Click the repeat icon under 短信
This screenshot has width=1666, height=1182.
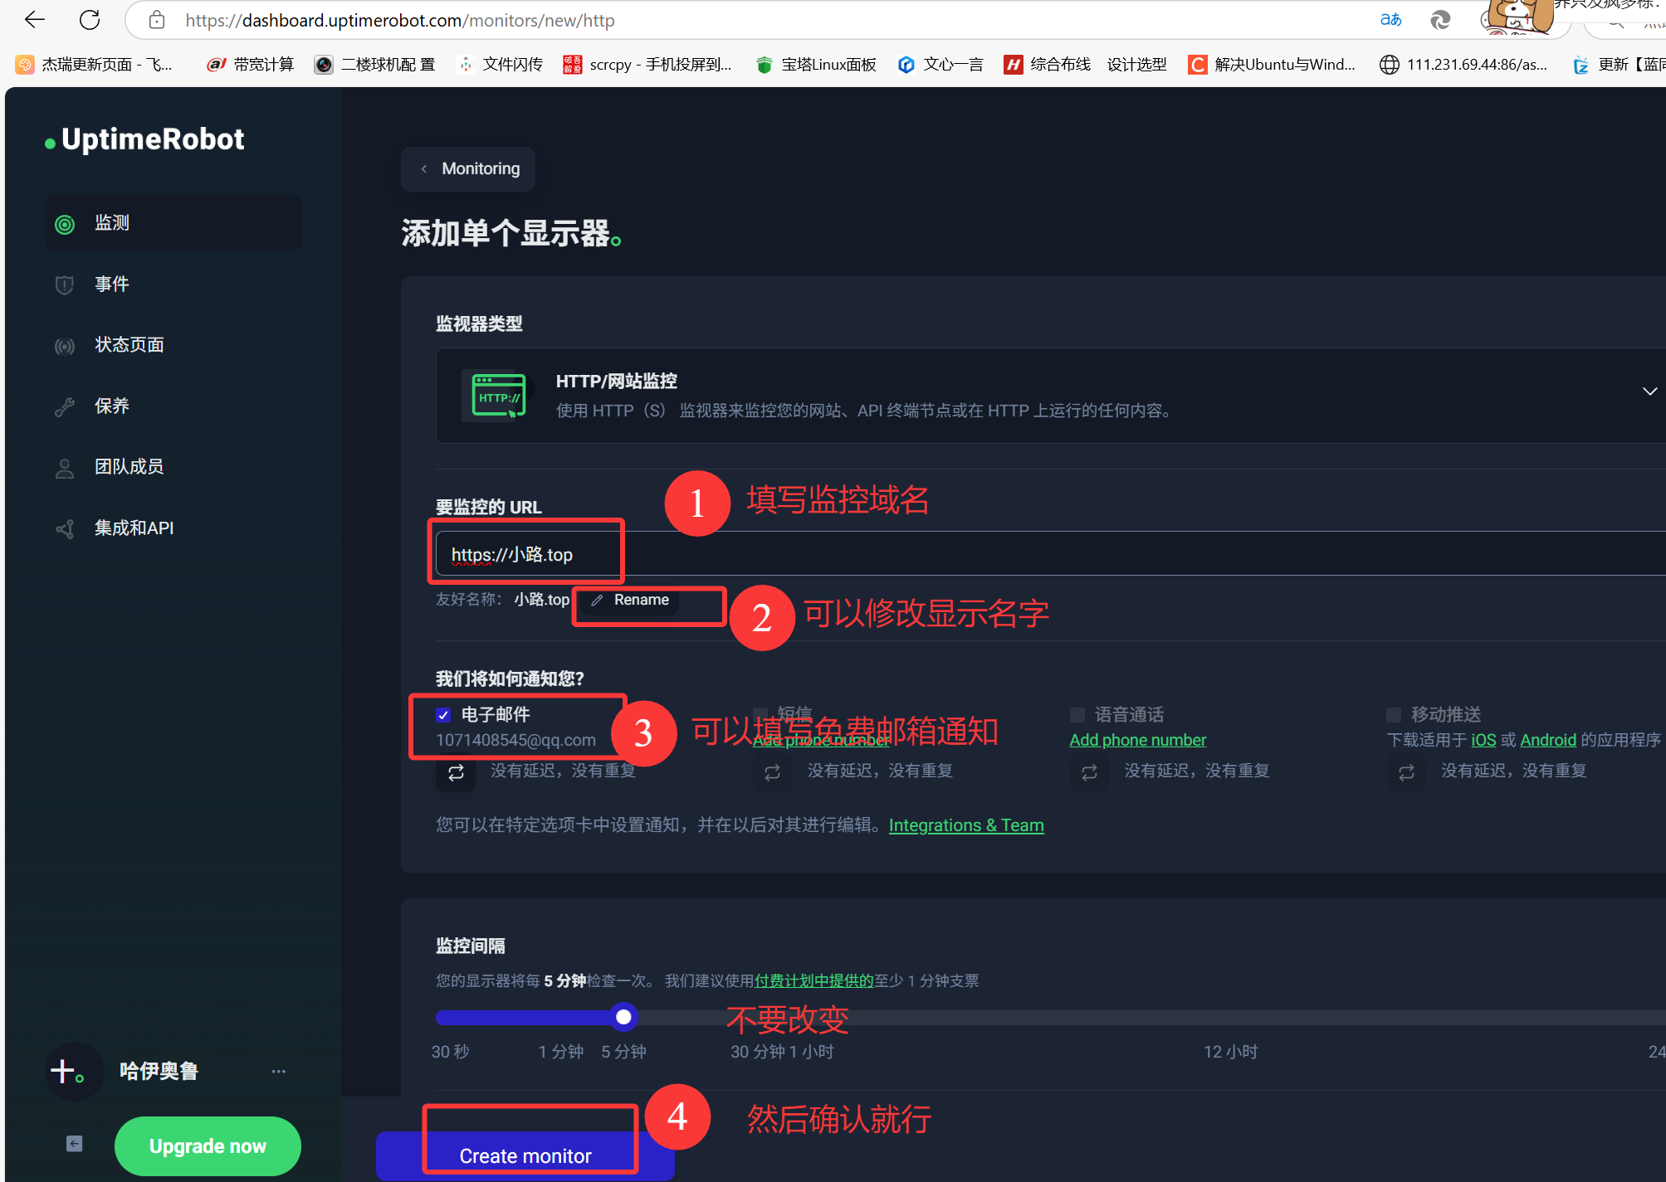click(x=772, y=773)
